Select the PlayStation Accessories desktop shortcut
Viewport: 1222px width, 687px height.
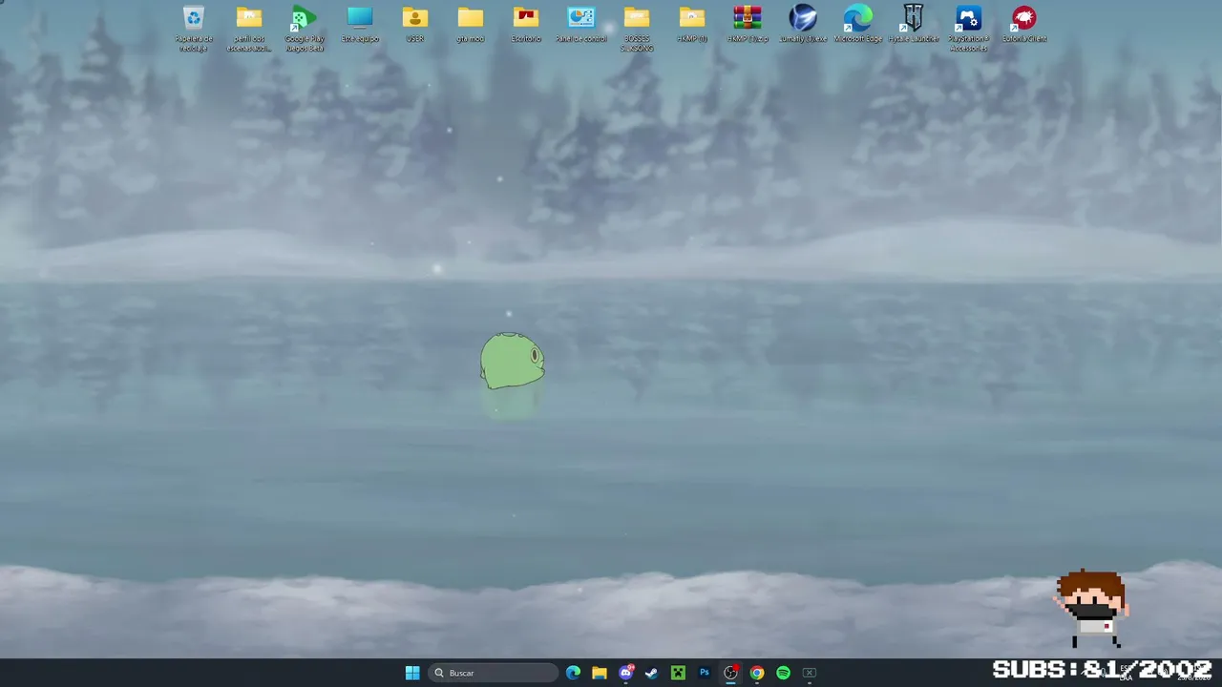(x=969, y=28)
